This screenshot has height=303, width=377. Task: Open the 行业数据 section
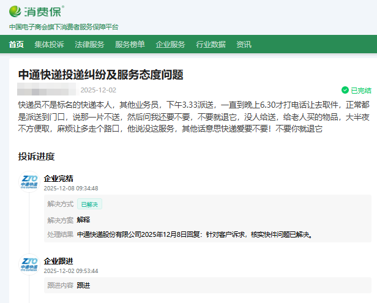(211, 44)
